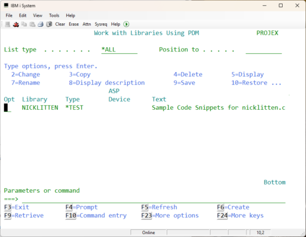Click the PROJEX system name

pyautogui.click(x=267, y=33)
